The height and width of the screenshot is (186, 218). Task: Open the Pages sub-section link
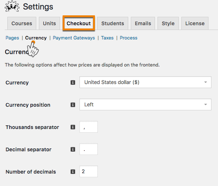click(12, 38)
